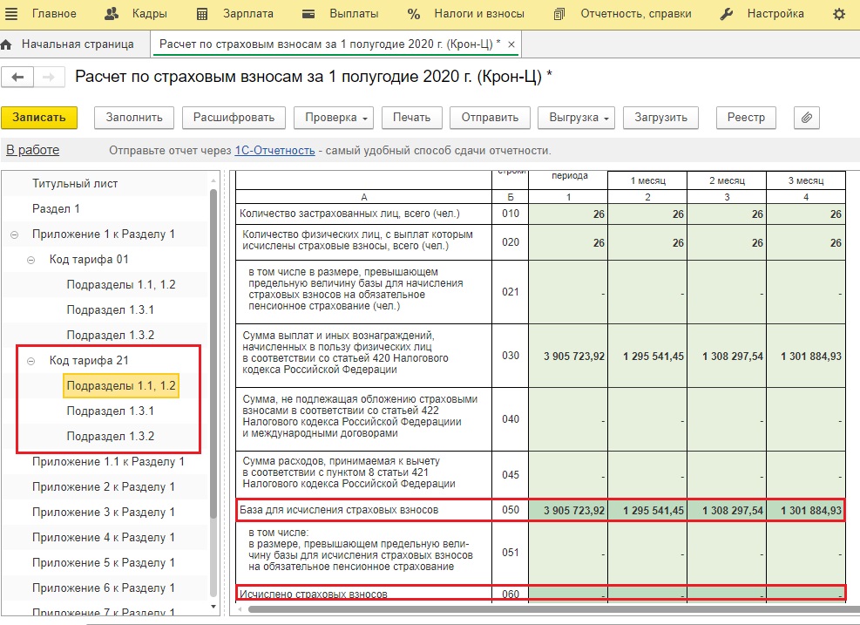Click the row 040 total-period cell
This screenshot has height=625, width=860.
pyautogui.click(x=568, y=419)
